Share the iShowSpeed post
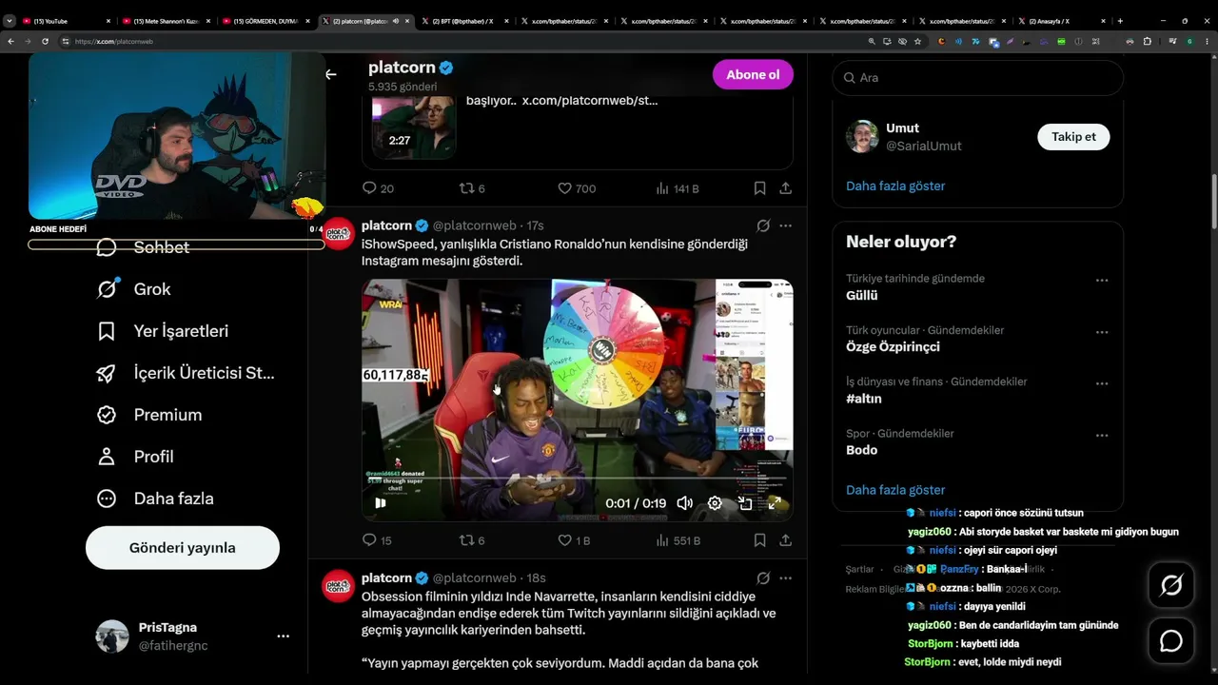 (x=785, y=540)
